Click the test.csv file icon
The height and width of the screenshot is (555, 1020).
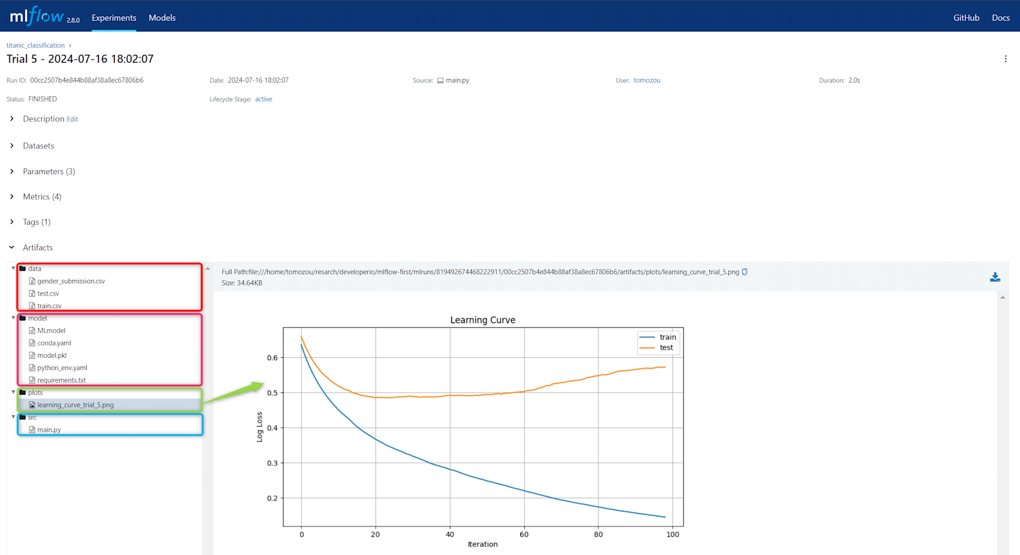coord(32,294)
